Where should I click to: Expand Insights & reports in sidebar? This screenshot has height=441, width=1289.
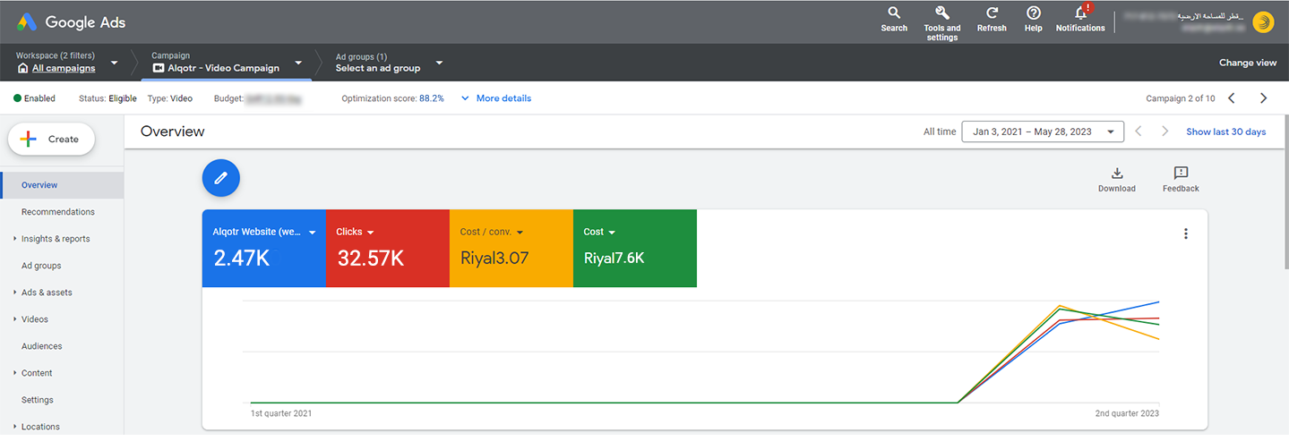[x=55, y=239]
